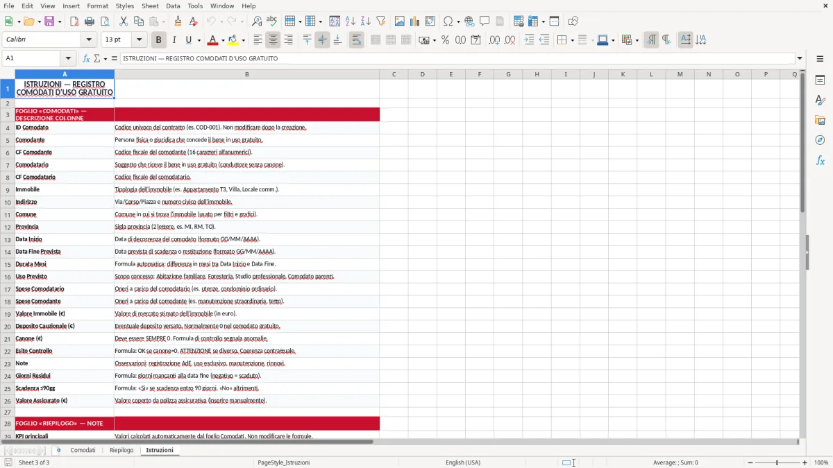The image size is (833, 468).
Task: Click the yellow background color swatch
Action: tap(233, 40)
